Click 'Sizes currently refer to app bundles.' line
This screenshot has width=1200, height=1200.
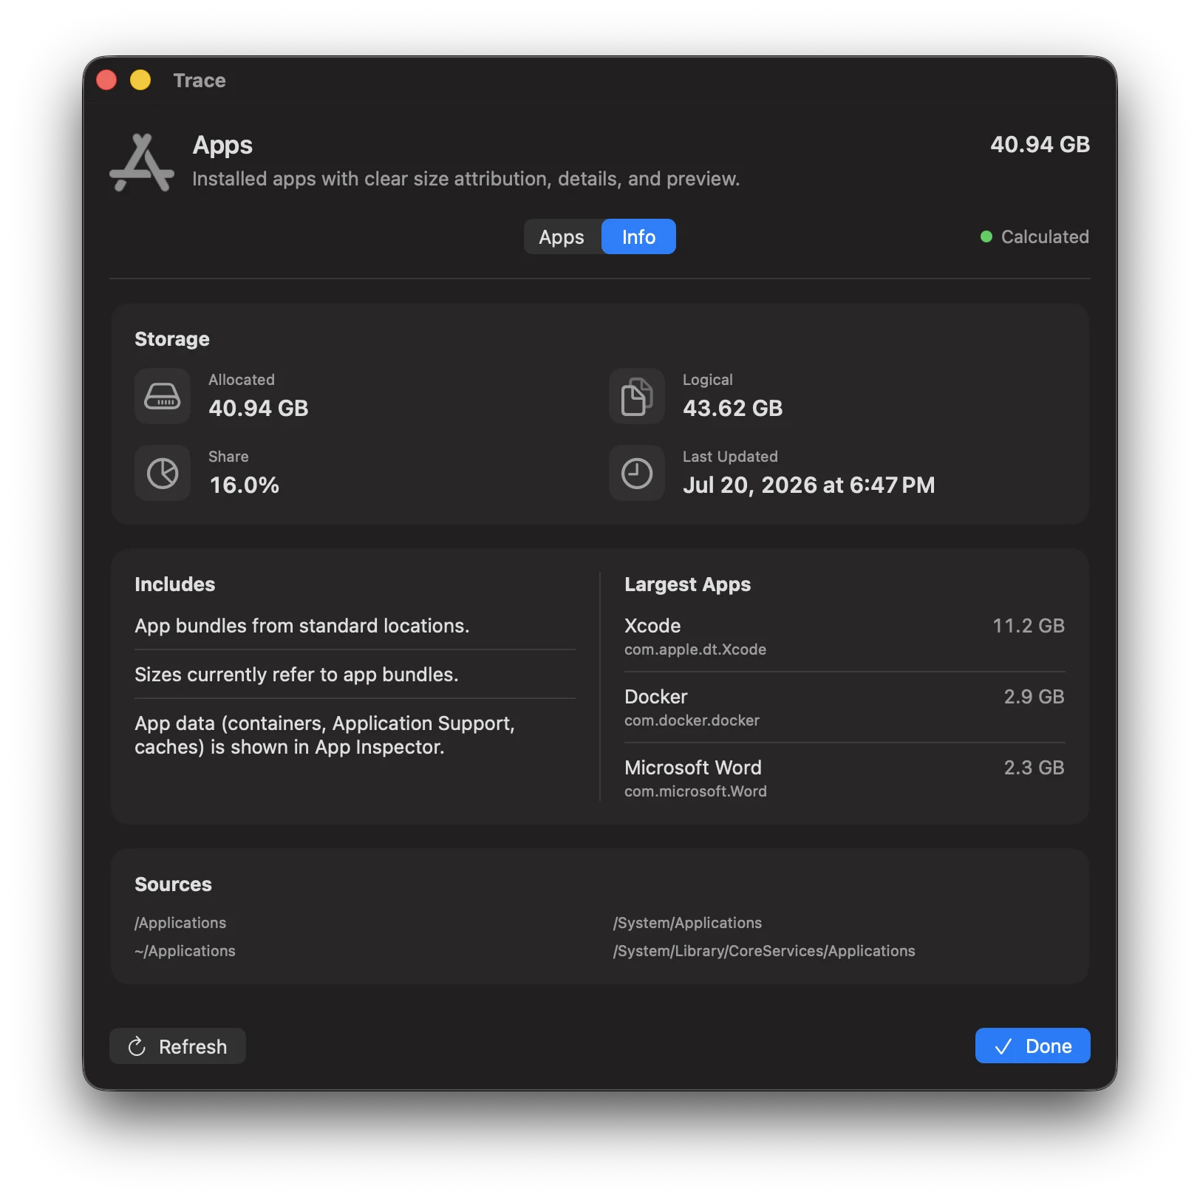click(x=296, y=675)
